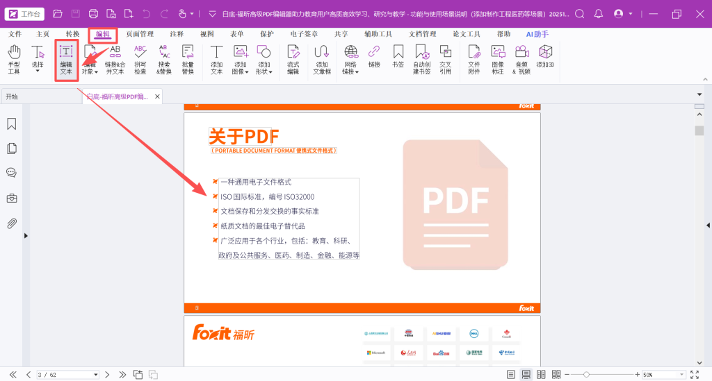Start Reflow Edit (流式编辑)

[293, 60]
